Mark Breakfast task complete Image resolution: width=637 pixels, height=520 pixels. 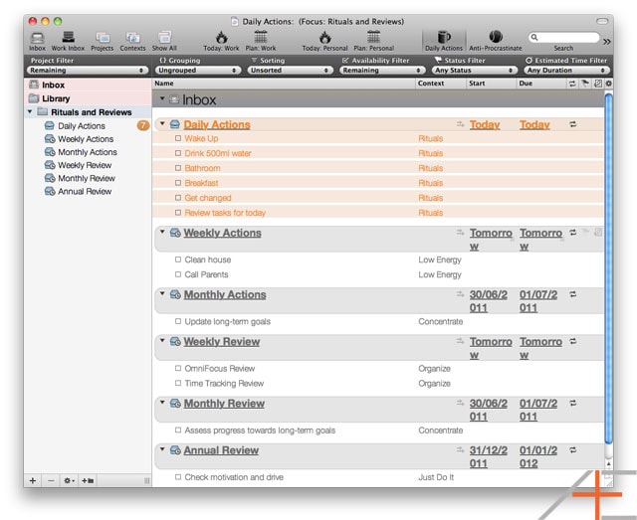coord(178,183)
